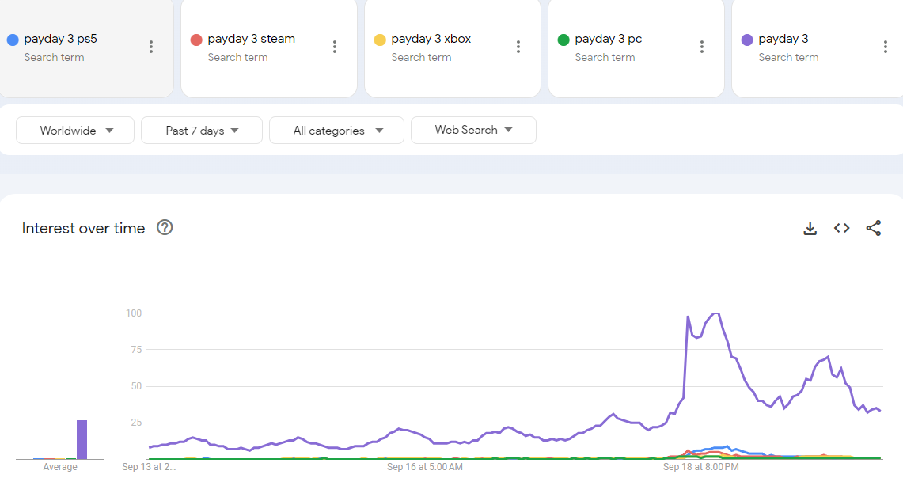Click the 75 value on the y-axis

click(x=136, y=350)
